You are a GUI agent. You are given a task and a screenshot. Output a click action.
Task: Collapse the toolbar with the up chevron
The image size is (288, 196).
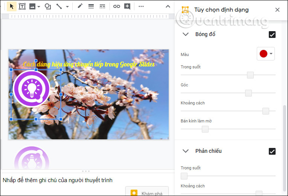[168, 6]
